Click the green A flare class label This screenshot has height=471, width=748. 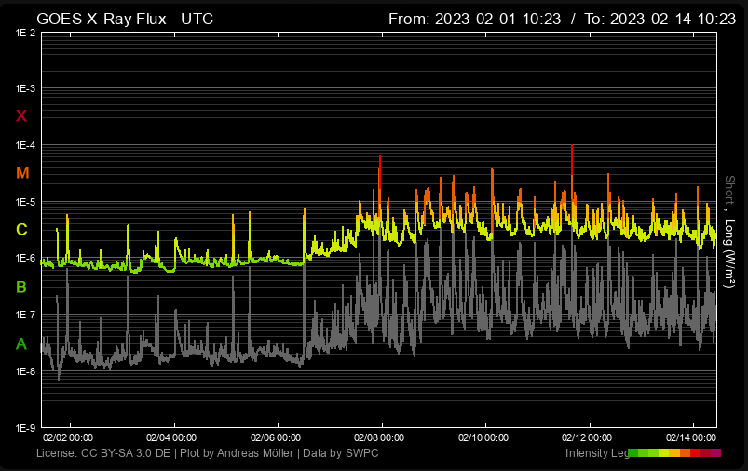pyautogui.click(x=22, y=344)
